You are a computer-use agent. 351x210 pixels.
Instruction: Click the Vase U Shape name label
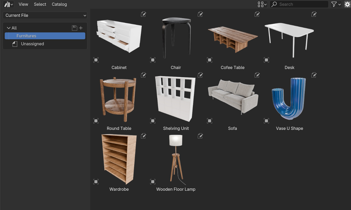[x=289, y=128]
